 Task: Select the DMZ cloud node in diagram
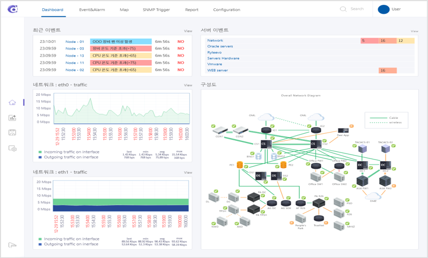(x=373, y=195)
